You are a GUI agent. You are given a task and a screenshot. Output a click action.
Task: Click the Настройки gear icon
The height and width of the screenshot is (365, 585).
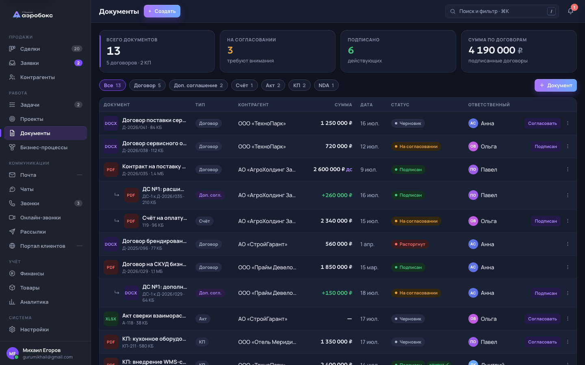pos(12,329)
